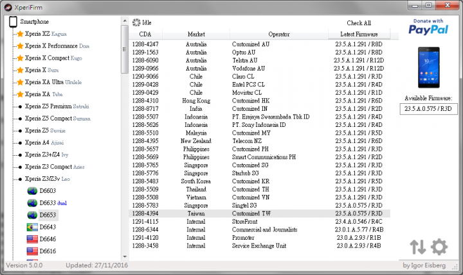Screen dimensions: 463x275
Task: Expand the Xperia Z3+/Z4 Ivy node
Action: click(x=20, y=155)
